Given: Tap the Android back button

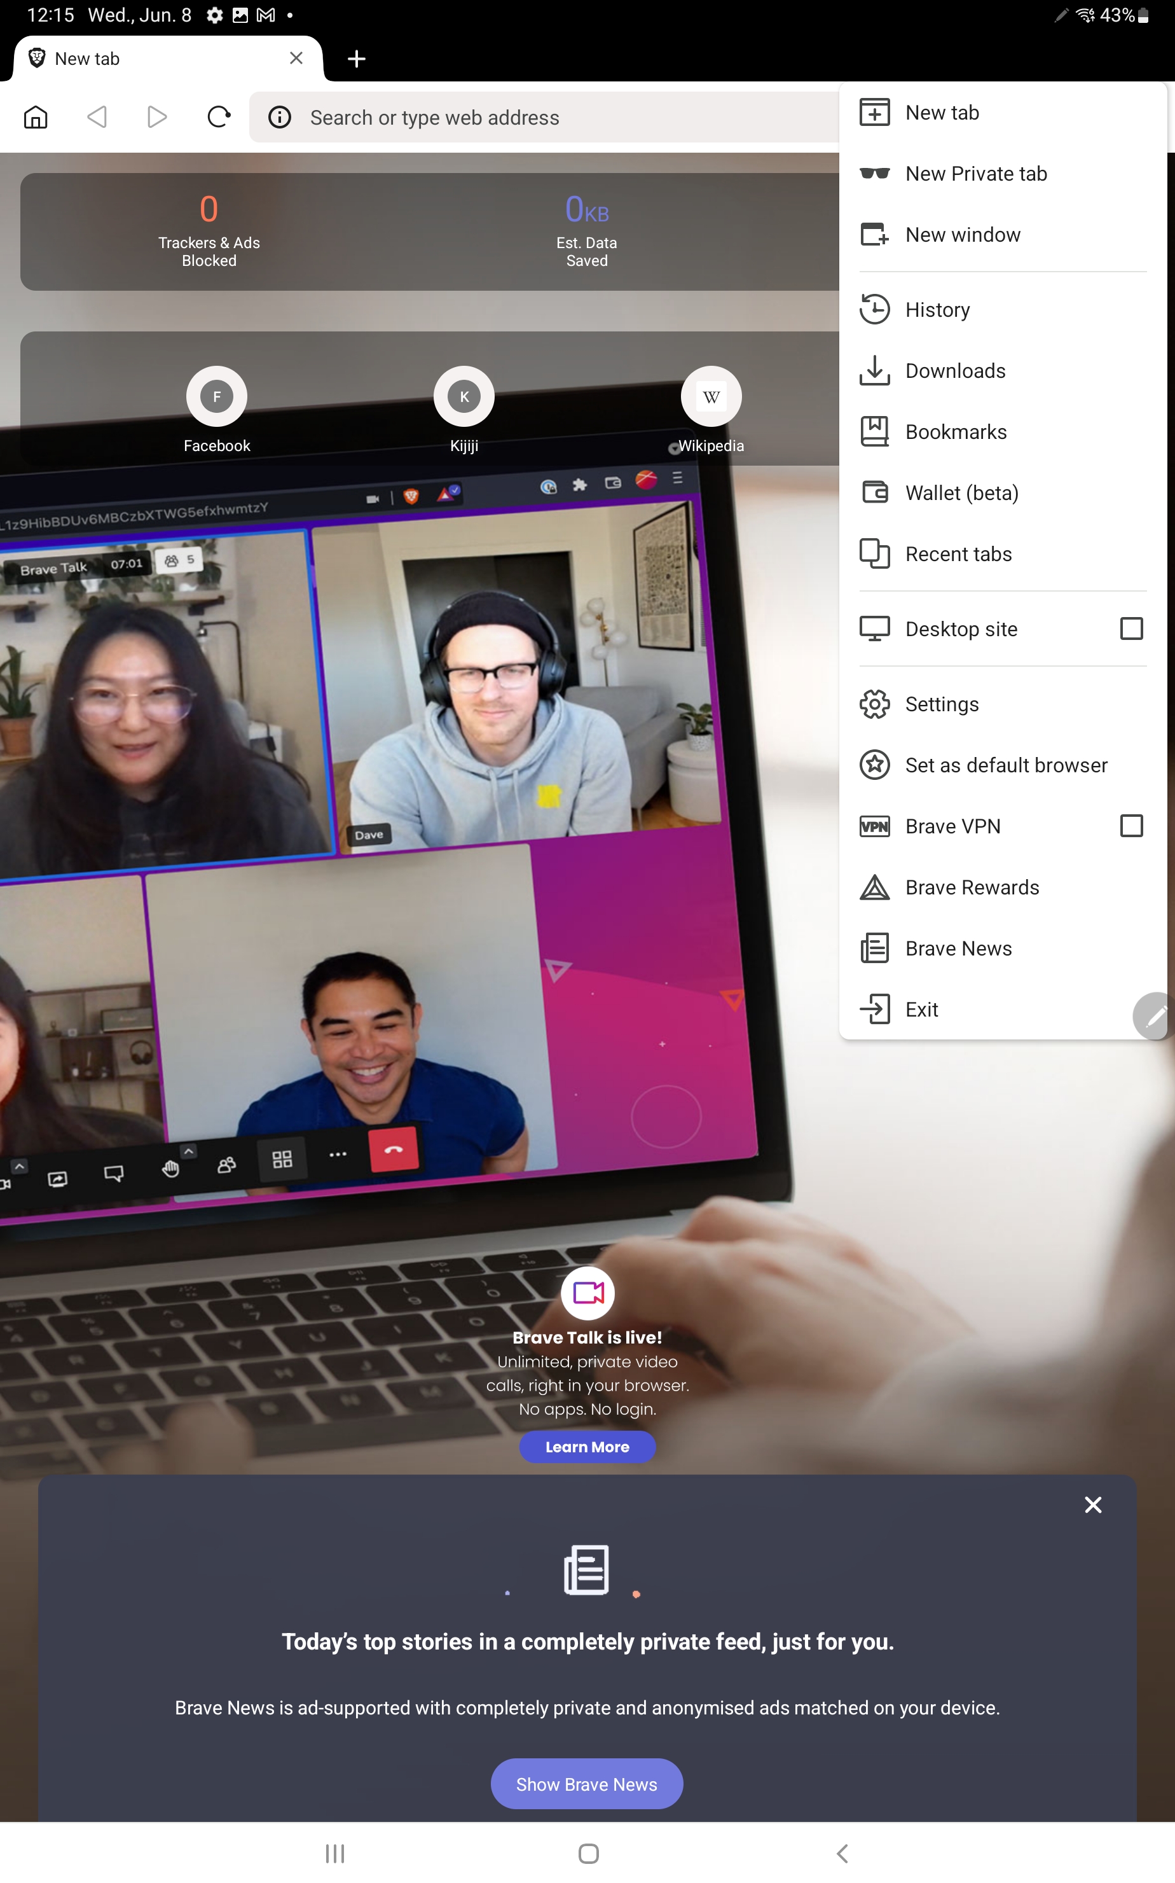Looking at the screenshot, I should click(842, 1854).
